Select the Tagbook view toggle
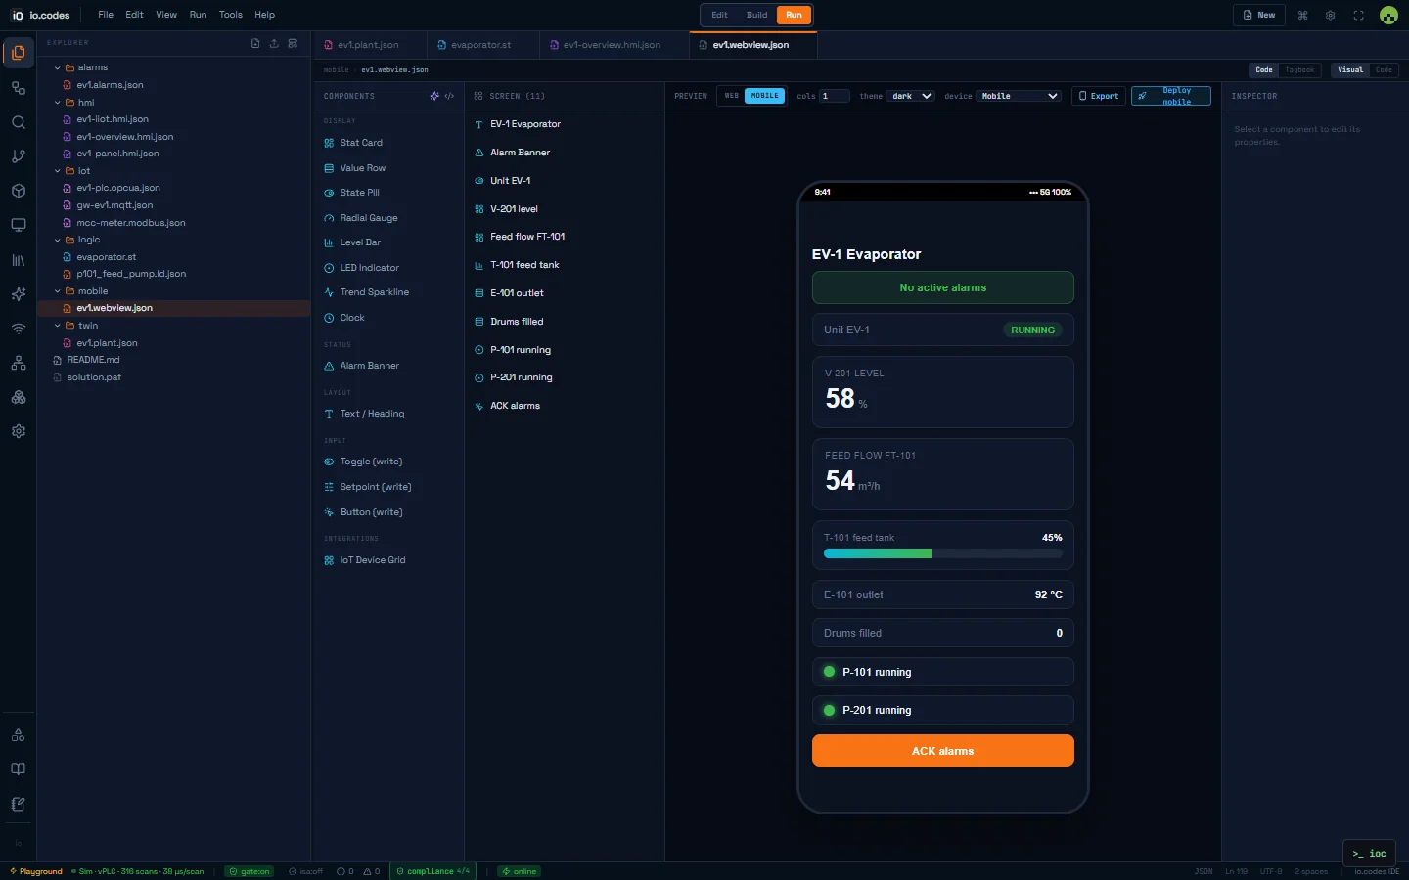 pos(1299,70)
